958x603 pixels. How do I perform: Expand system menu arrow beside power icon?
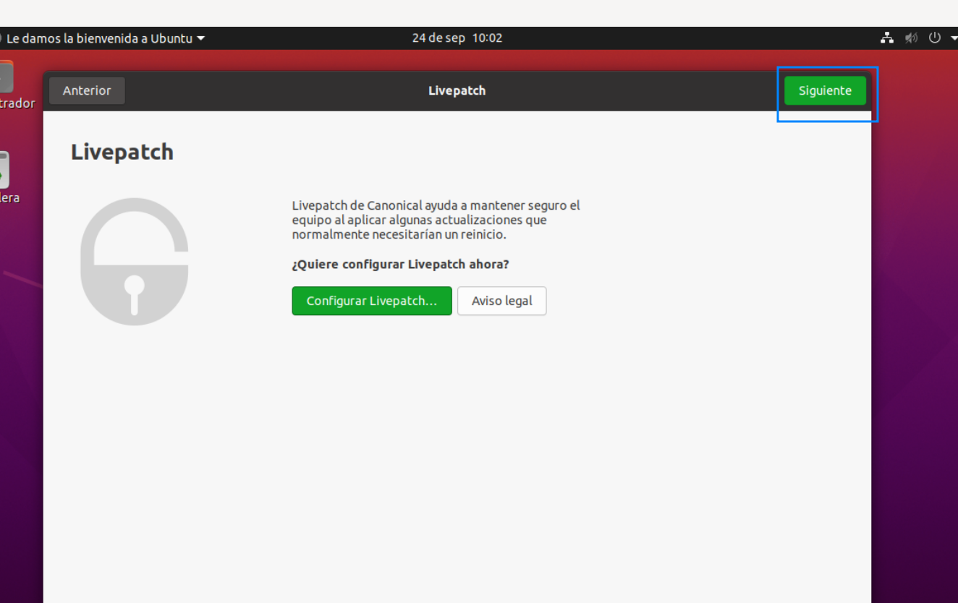pos(954,38)
